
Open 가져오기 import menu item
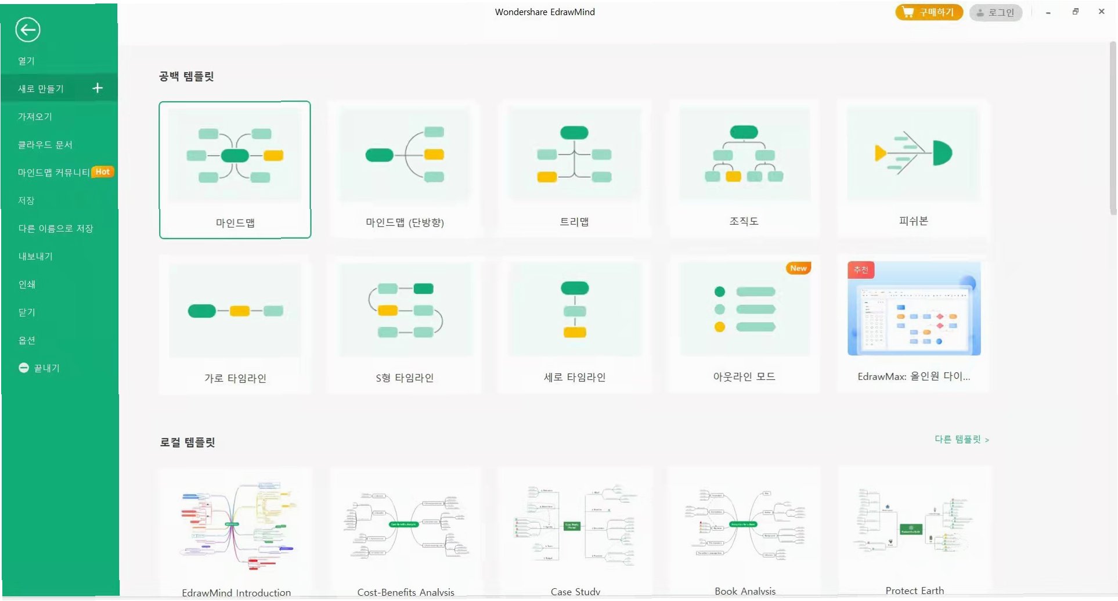pyautogui.click(x=35, y=117)
